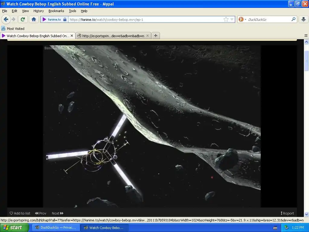Report the video with Report link
Viewport: 309px width, 232px height.
(287, 213)
